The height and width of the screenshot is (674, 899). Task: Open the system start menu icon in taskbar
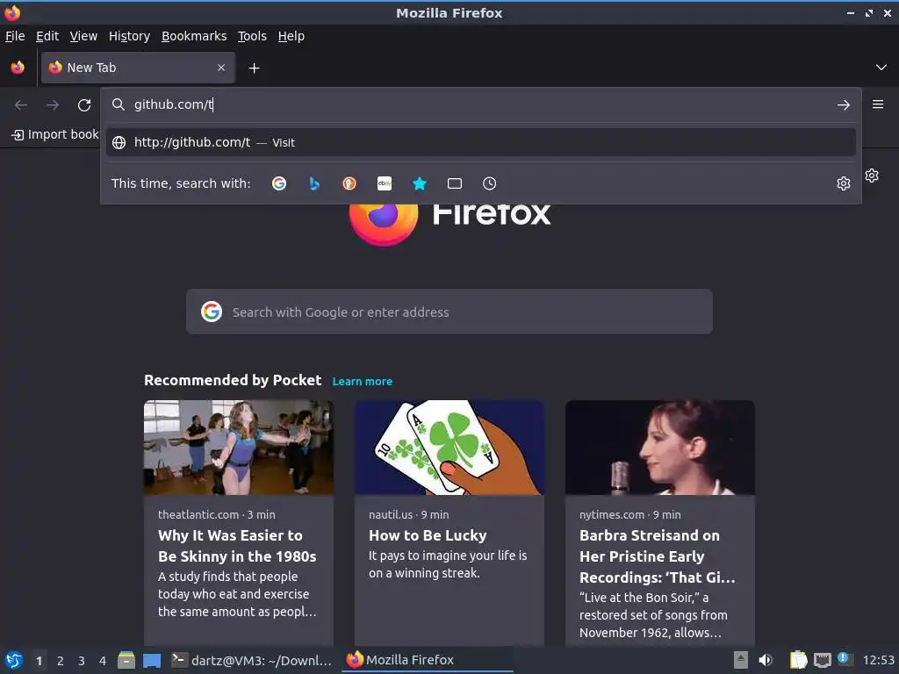[14, 660]
